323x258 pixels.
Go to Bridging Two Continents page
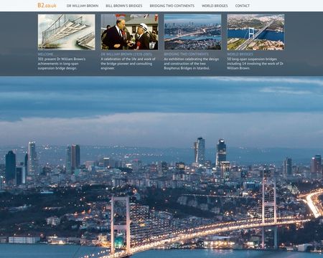click(x=172, y=6)
